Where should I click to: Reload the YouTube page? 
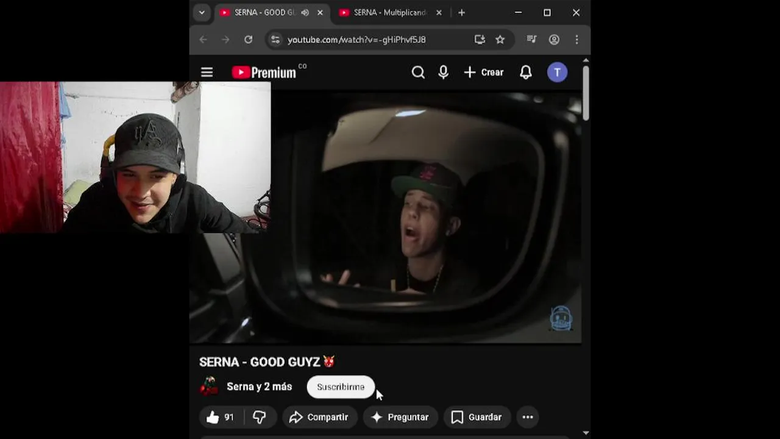248,40
